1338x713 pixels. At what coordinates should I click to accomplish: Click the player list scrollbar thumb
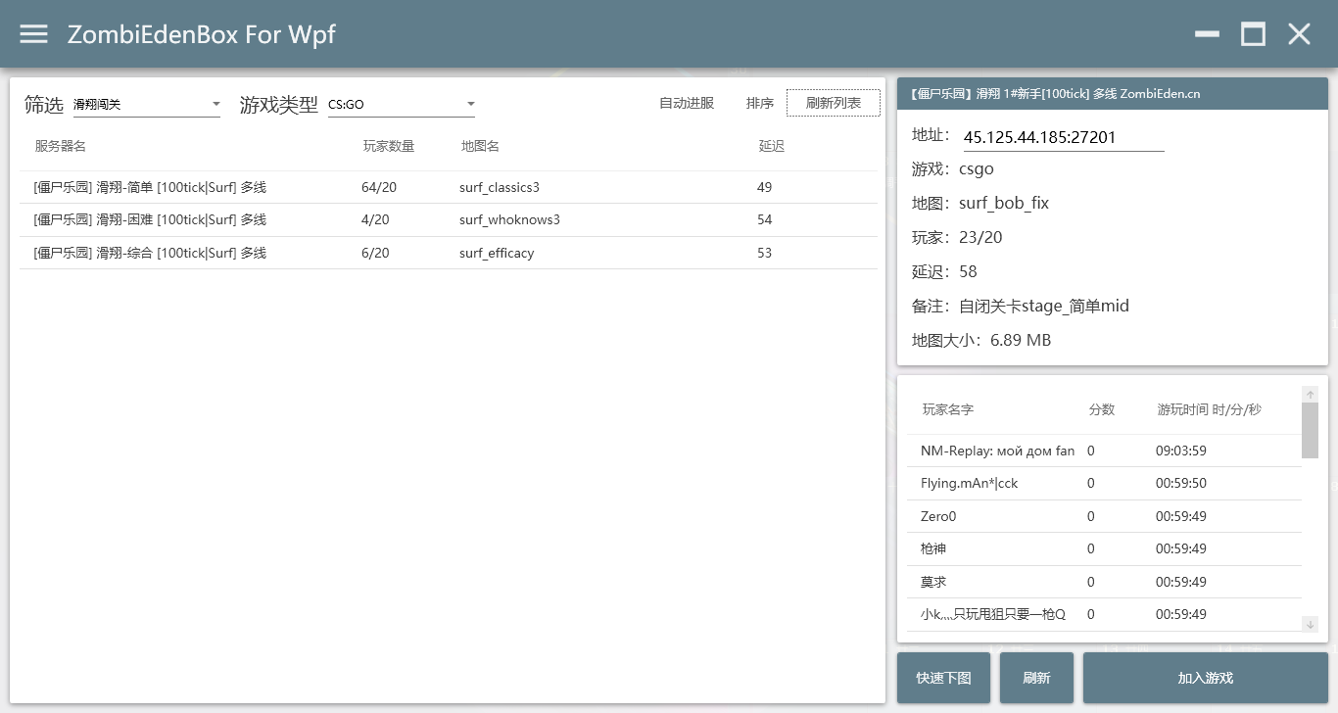[1311, 429]
